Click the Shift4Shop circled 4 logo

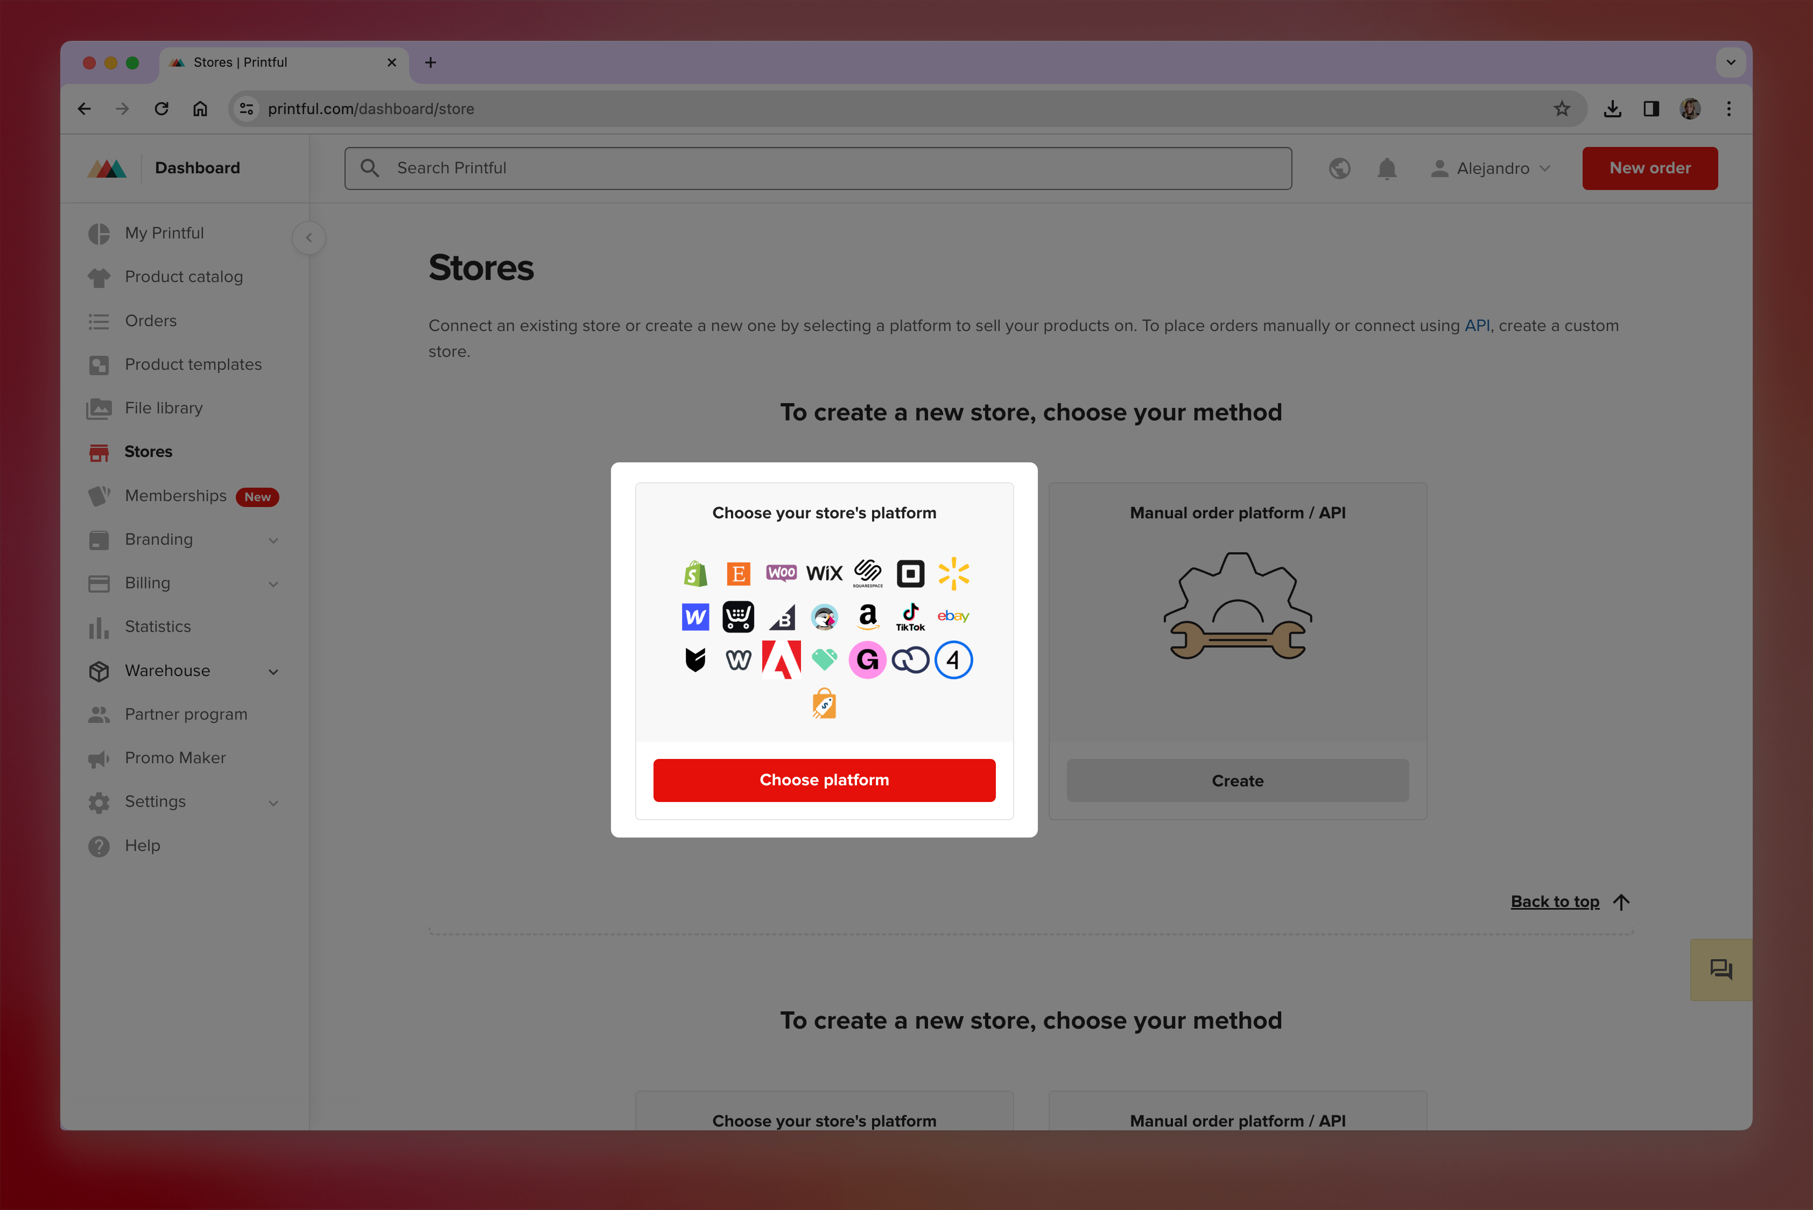click(954, 660)
